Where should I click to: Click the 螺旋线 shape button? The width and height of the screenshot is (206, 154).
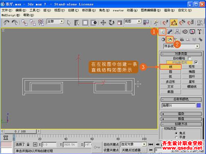coord(192,87)
